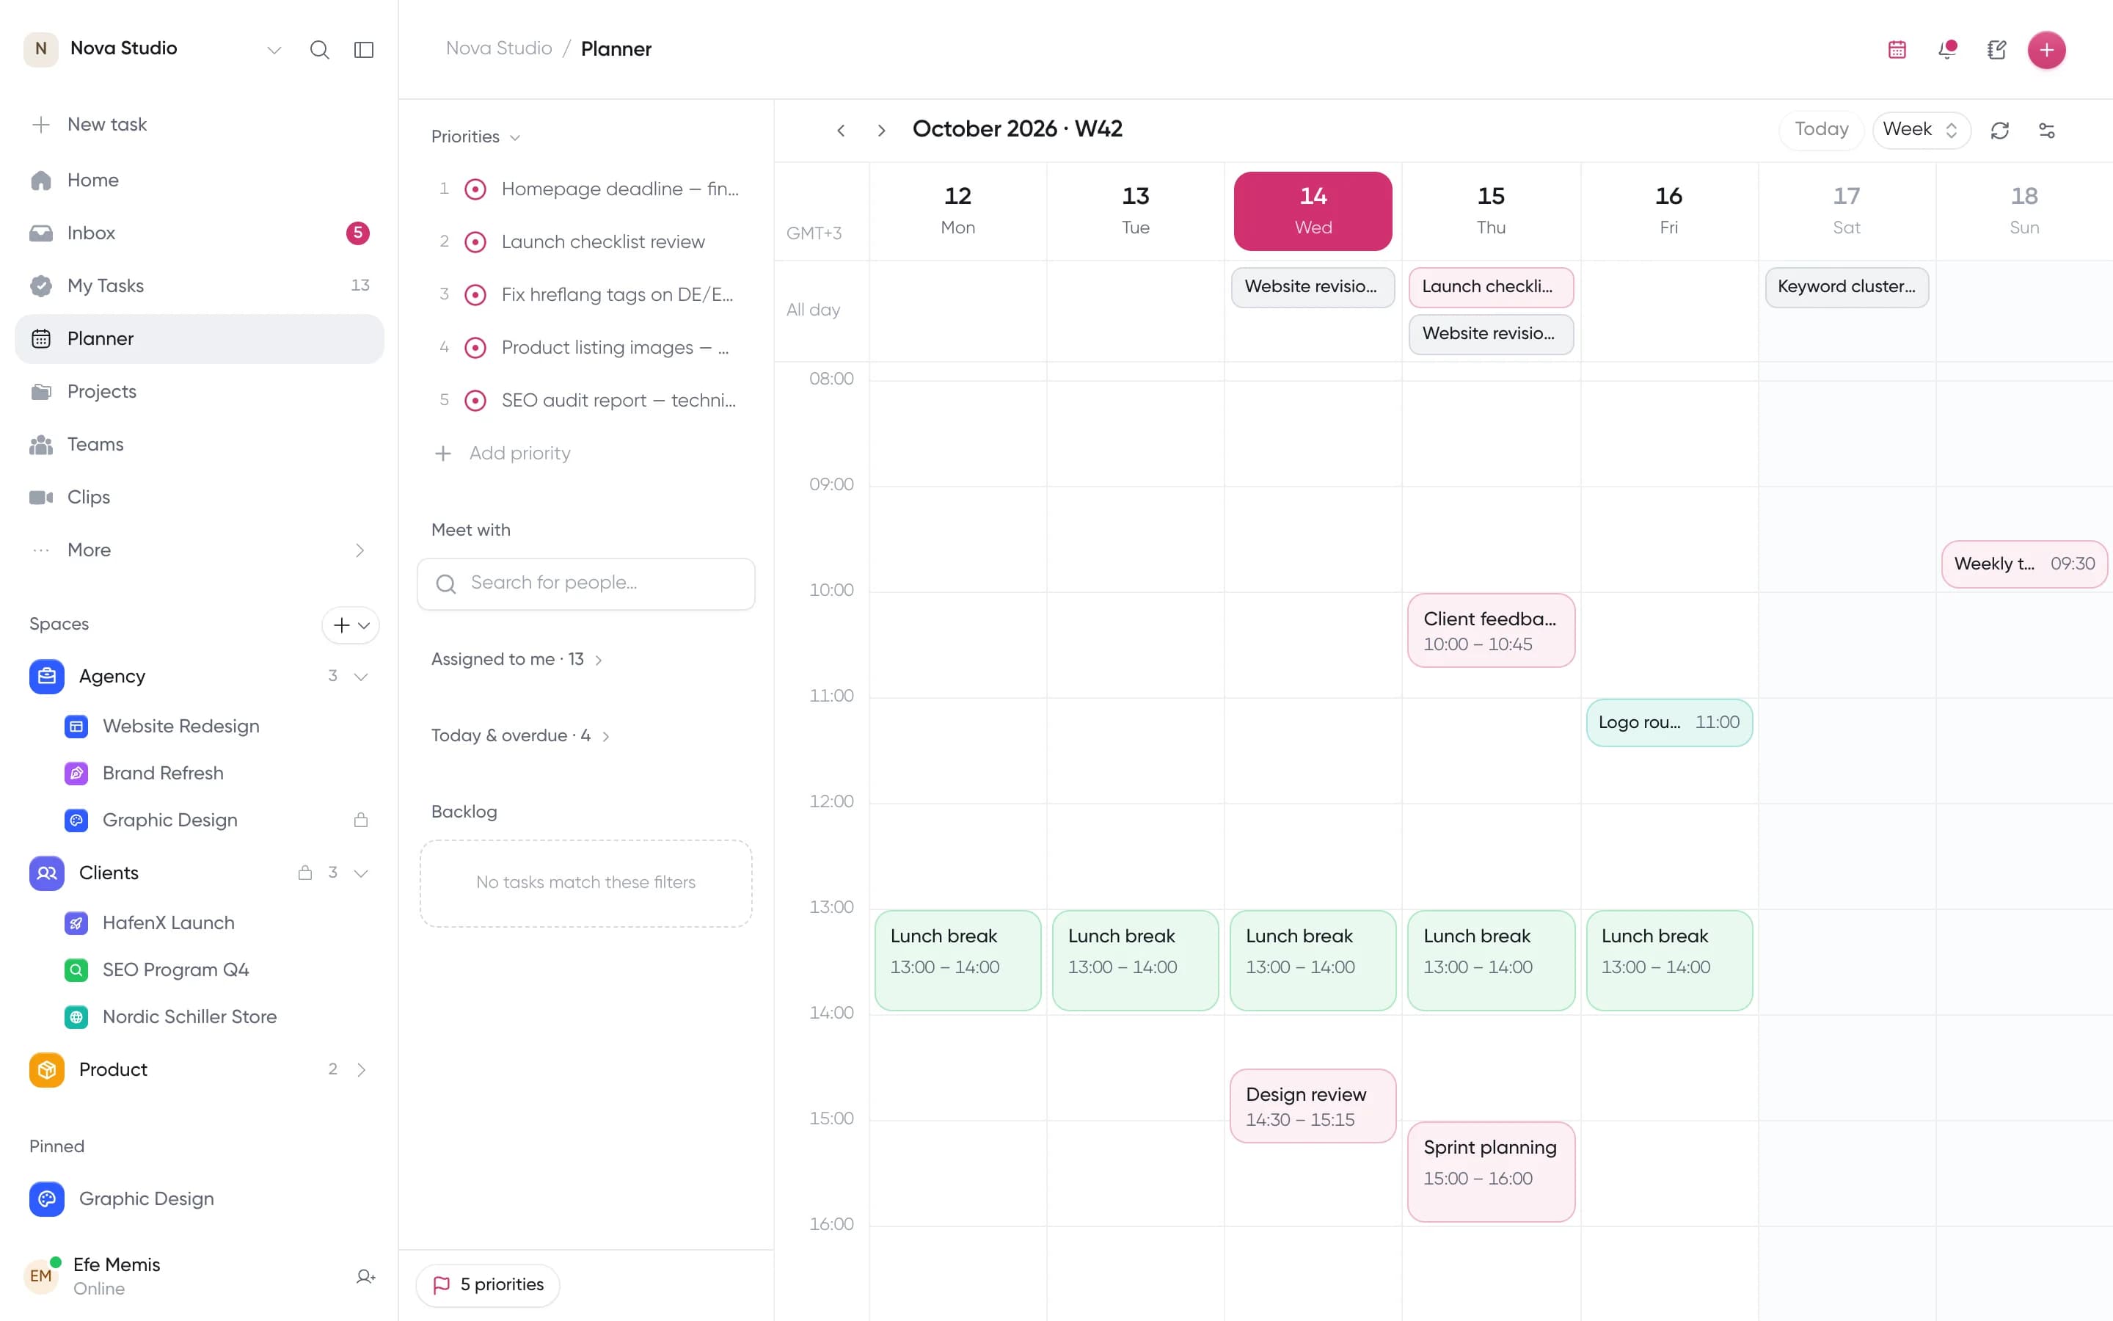Toggle status circle for Launch checklist review
The image size is (2113, 1321).
475,242
